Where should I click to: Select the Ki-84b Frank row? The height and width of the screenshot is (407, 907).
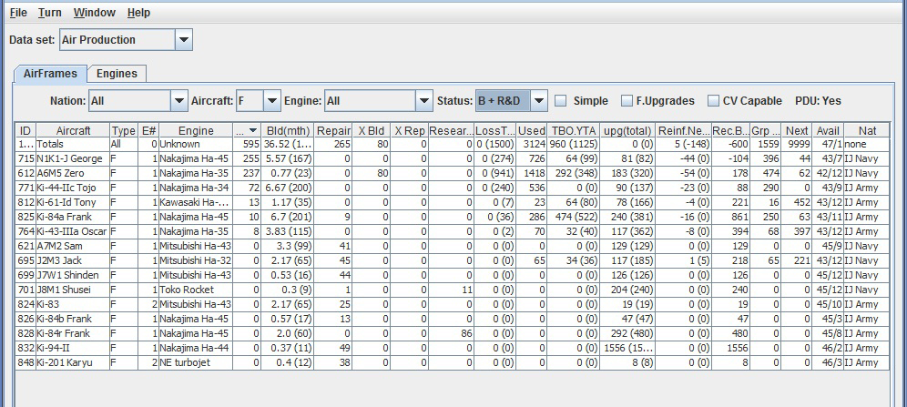[x=453, y=319]
